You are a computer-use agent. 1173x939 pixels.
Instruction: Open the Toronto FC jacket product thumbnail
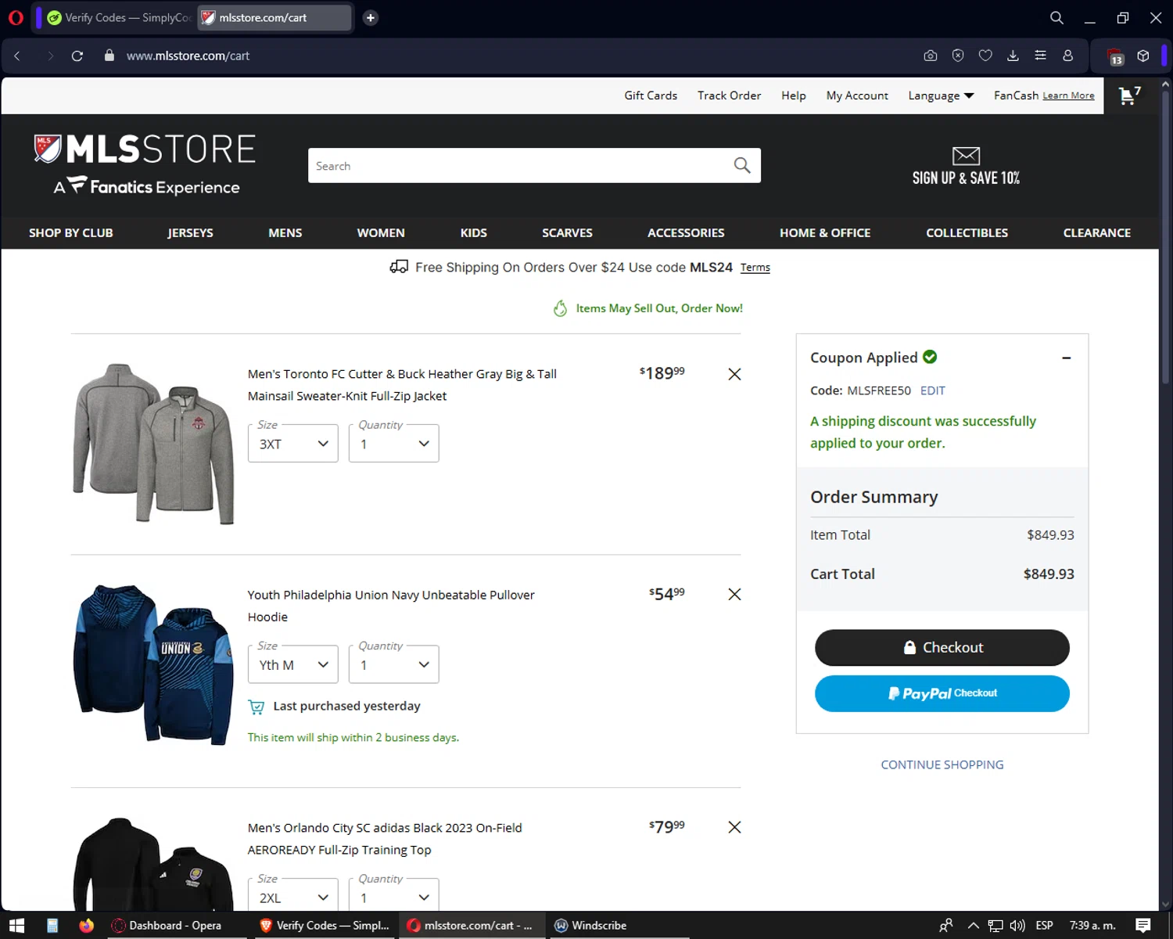point(153,444)
